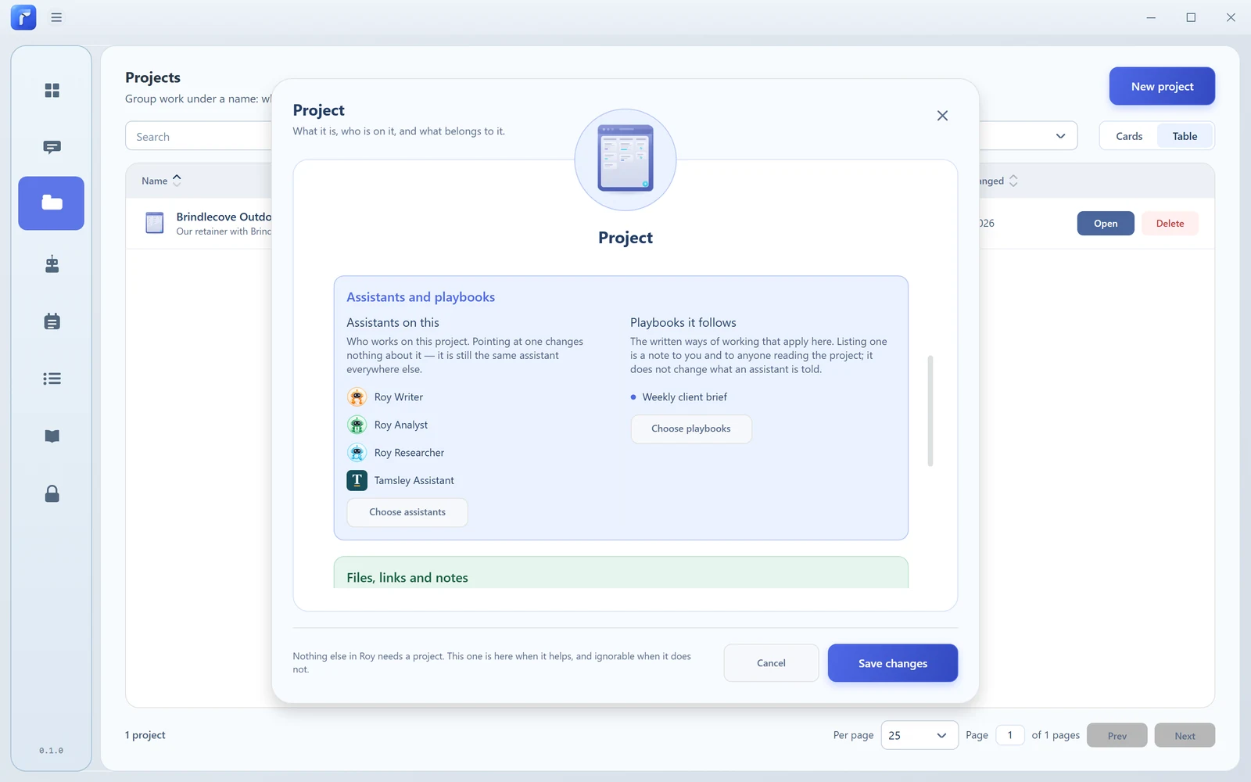
Task: Delete the Brindlecove project
Action: (x=1170, y=224)
